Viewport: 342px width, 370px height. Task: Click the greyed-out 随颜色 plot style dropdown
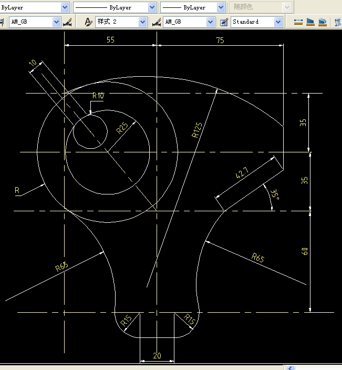point(261,7)
